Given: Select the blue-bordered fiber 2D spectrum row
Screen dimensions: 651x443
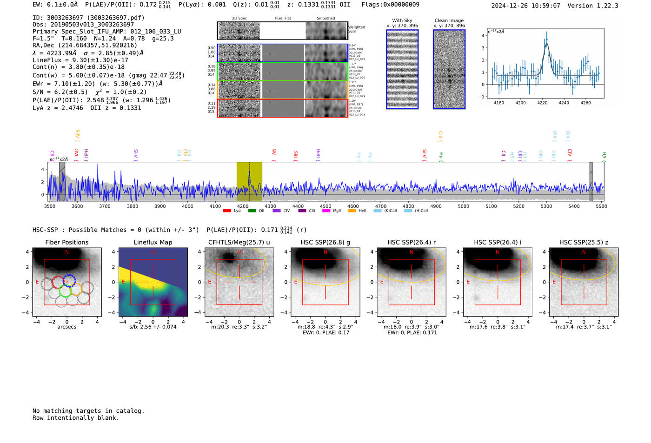Looking at the screenshot, I should 282,53.
